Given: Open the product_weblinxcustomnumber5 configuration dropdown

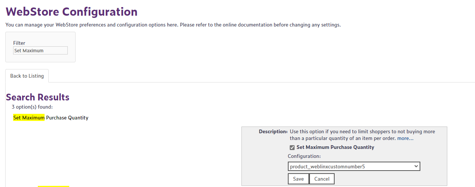Looking at the screenshot, I should pos(354,166).
